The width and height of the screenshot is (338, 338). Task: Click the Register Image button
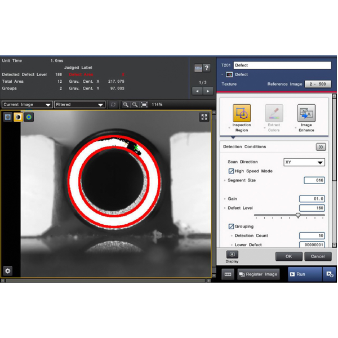coord(259,274)
